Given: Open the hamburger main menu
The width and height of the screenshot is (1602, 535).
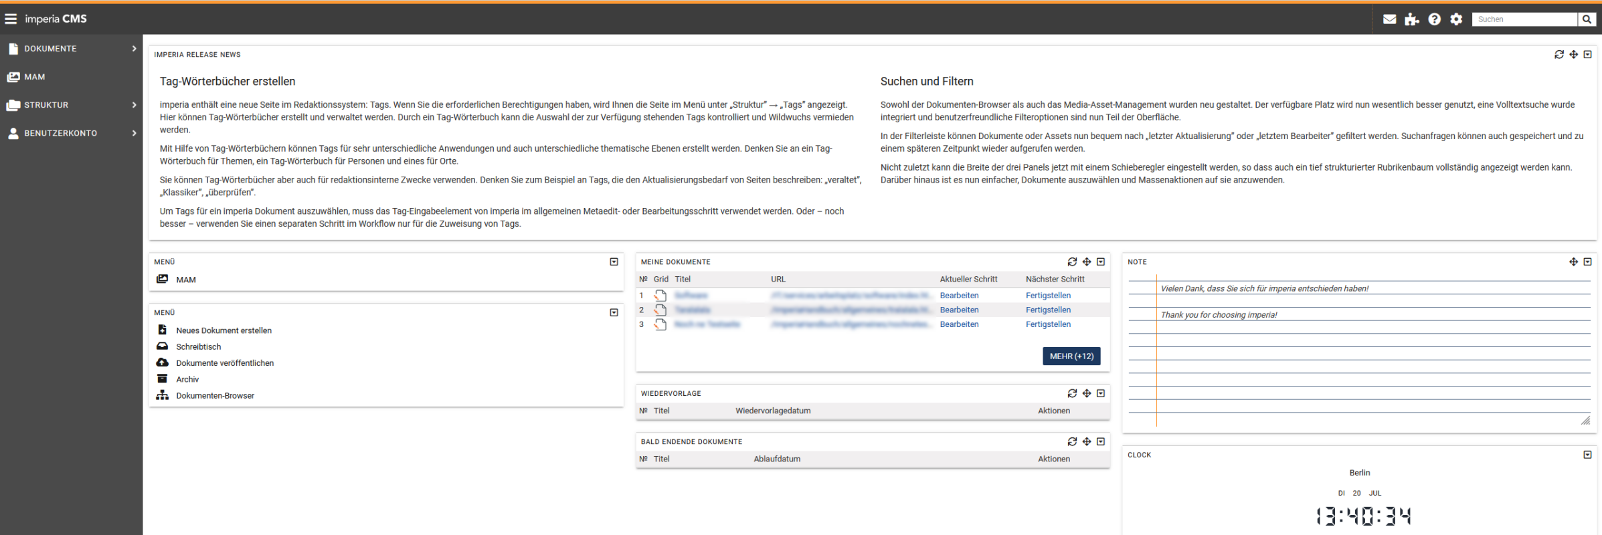Looking at the screenshot, I should 11,19.
